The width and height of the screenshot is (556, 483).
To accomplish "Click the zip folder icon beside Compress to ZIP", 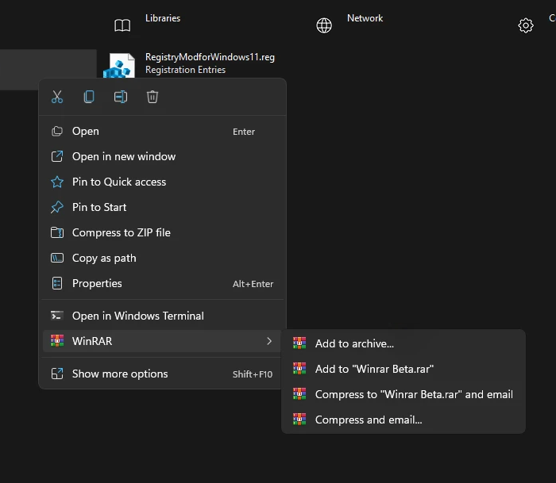I will [x=57, y=232].
